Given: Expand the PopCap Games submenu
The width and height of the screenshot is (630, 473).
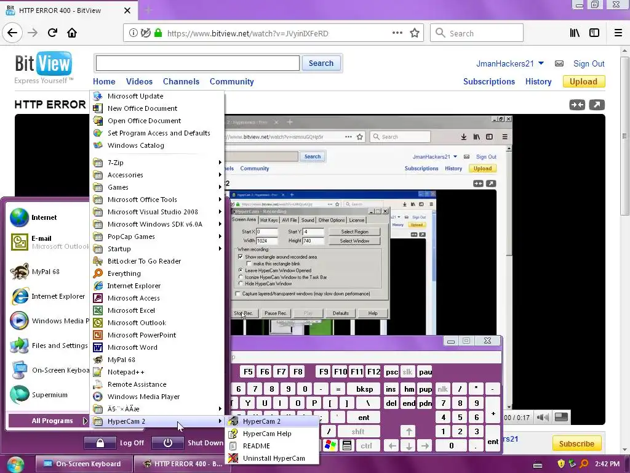Looking at the screenshot, I should pos(157,236).
